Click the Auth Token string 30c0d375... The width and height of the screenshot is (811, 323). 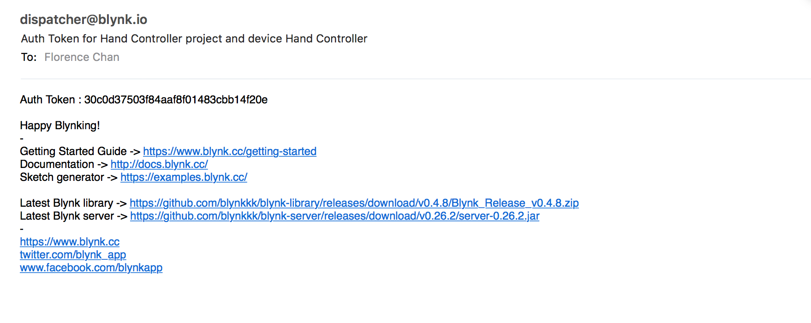[x=176, y=100]
